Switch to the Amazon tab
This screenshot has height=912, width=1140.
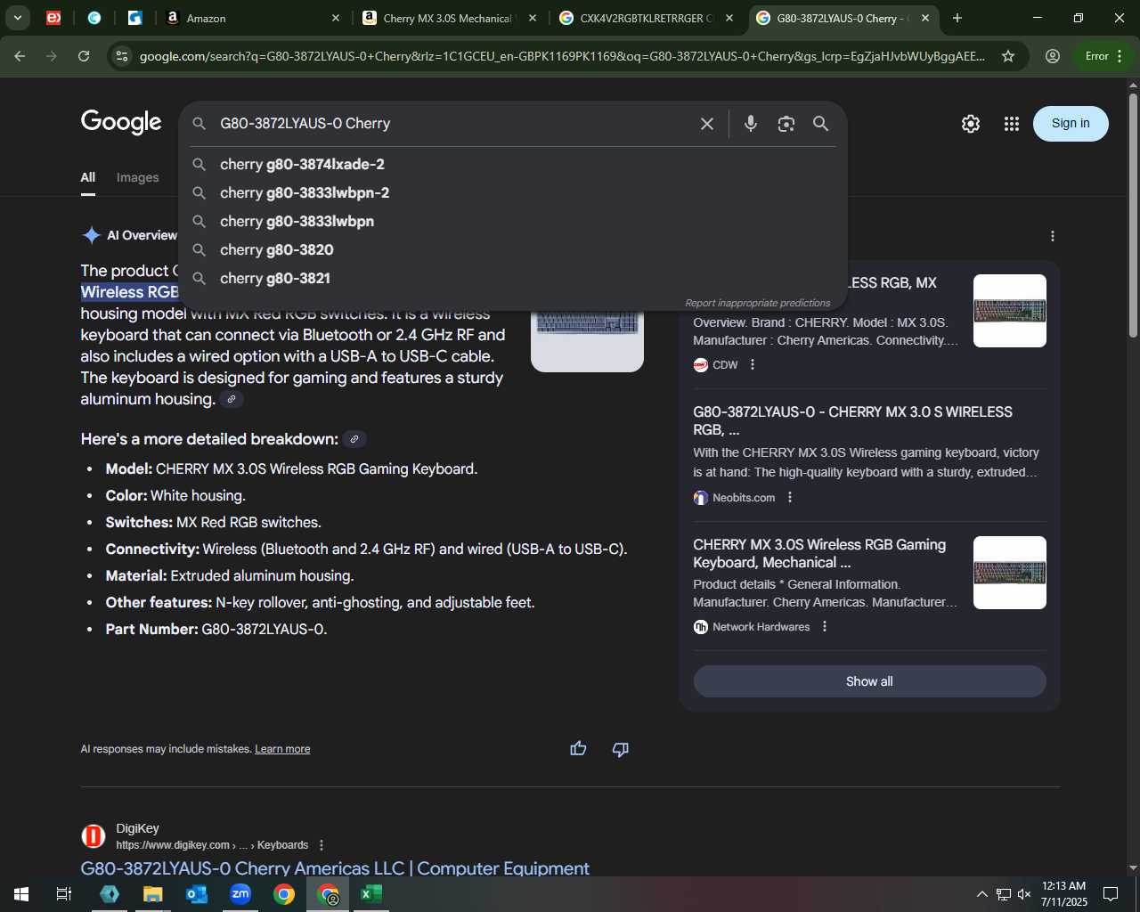(x=254, y=18)
